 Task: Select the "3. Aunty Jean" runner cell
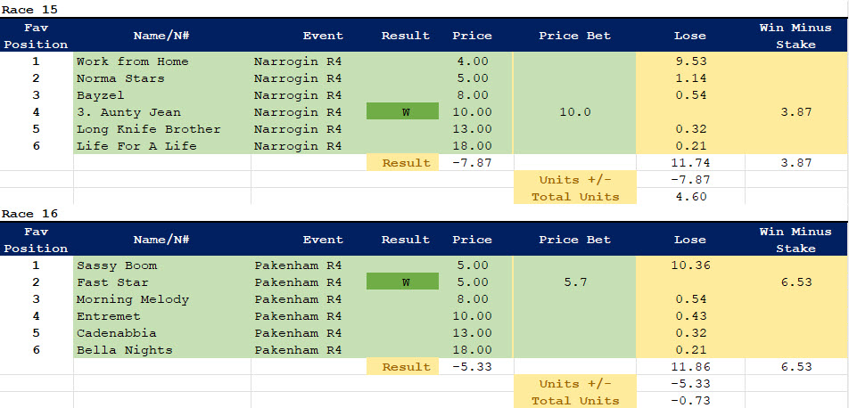pos(128,112)
